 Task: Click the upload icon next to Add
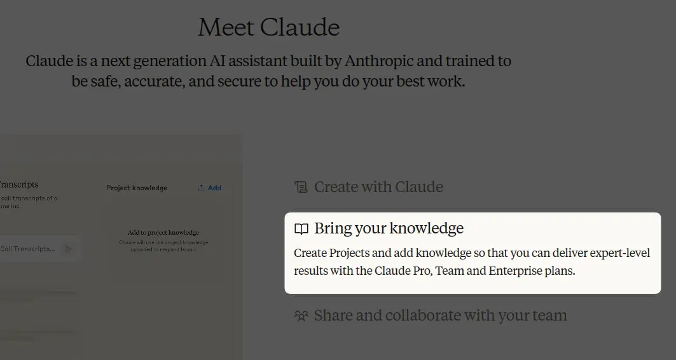tap(202, 188)
